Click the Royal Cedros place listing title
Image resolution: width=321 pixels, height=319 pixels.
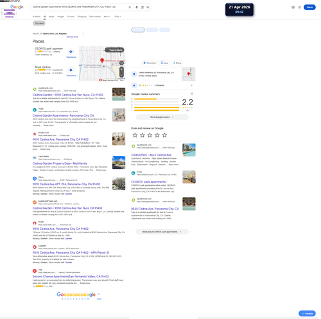click(43, 67)
